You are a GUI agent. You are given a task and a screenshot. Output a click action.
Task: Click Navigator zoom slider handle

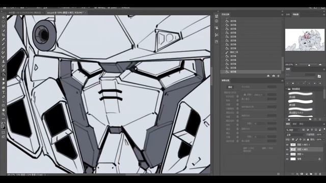pyautogui.click(x=309, y=65)
